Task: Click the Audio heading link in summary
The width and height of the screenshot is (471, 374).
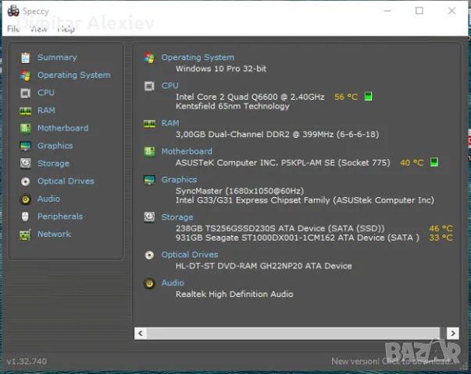Action: (173, 283)
